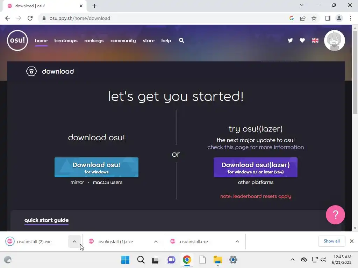Open File Explorer from the taskbar

(x=217, y=260)
